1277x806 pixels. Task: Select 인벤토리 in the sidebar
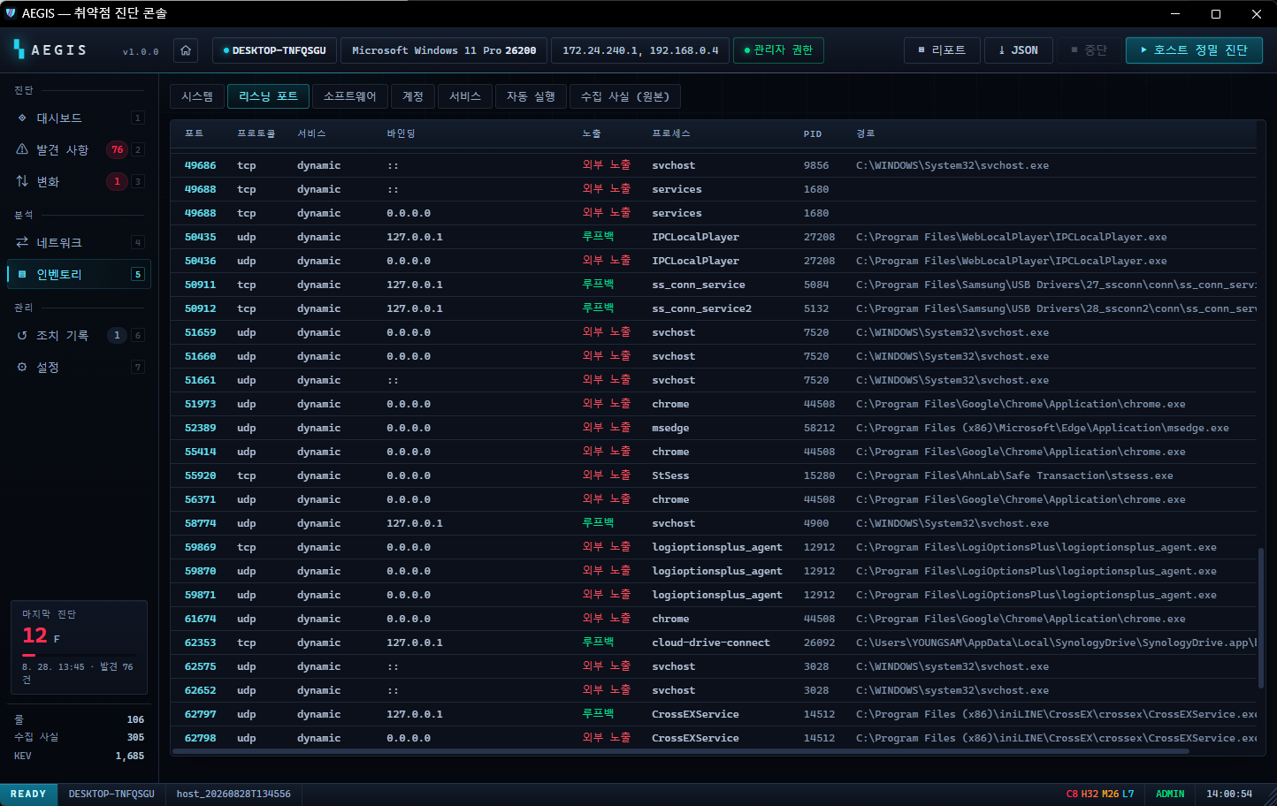pos(79,274)
